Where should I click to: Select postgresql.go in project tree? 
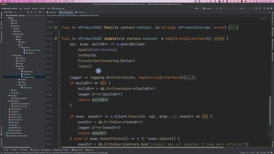click(27, 77)
